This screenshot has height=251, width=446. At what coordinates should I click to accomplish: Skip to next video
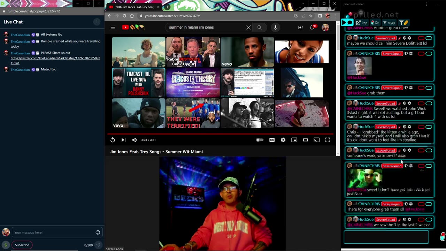point(123,140)
